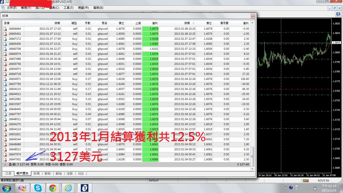Click the help icon in system tray
Screen dimensions: 343x193
click(291, 188)
